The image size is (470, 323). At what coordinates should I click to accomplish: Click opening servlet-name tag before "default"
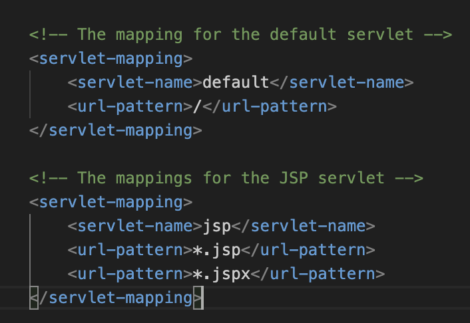click(134, 82)
